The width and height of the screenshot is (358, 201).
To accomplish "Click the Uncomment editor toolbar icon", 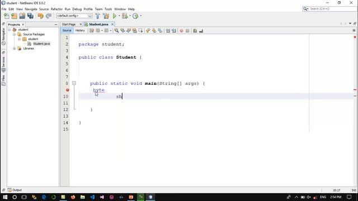I will click(x=201, y=31).
